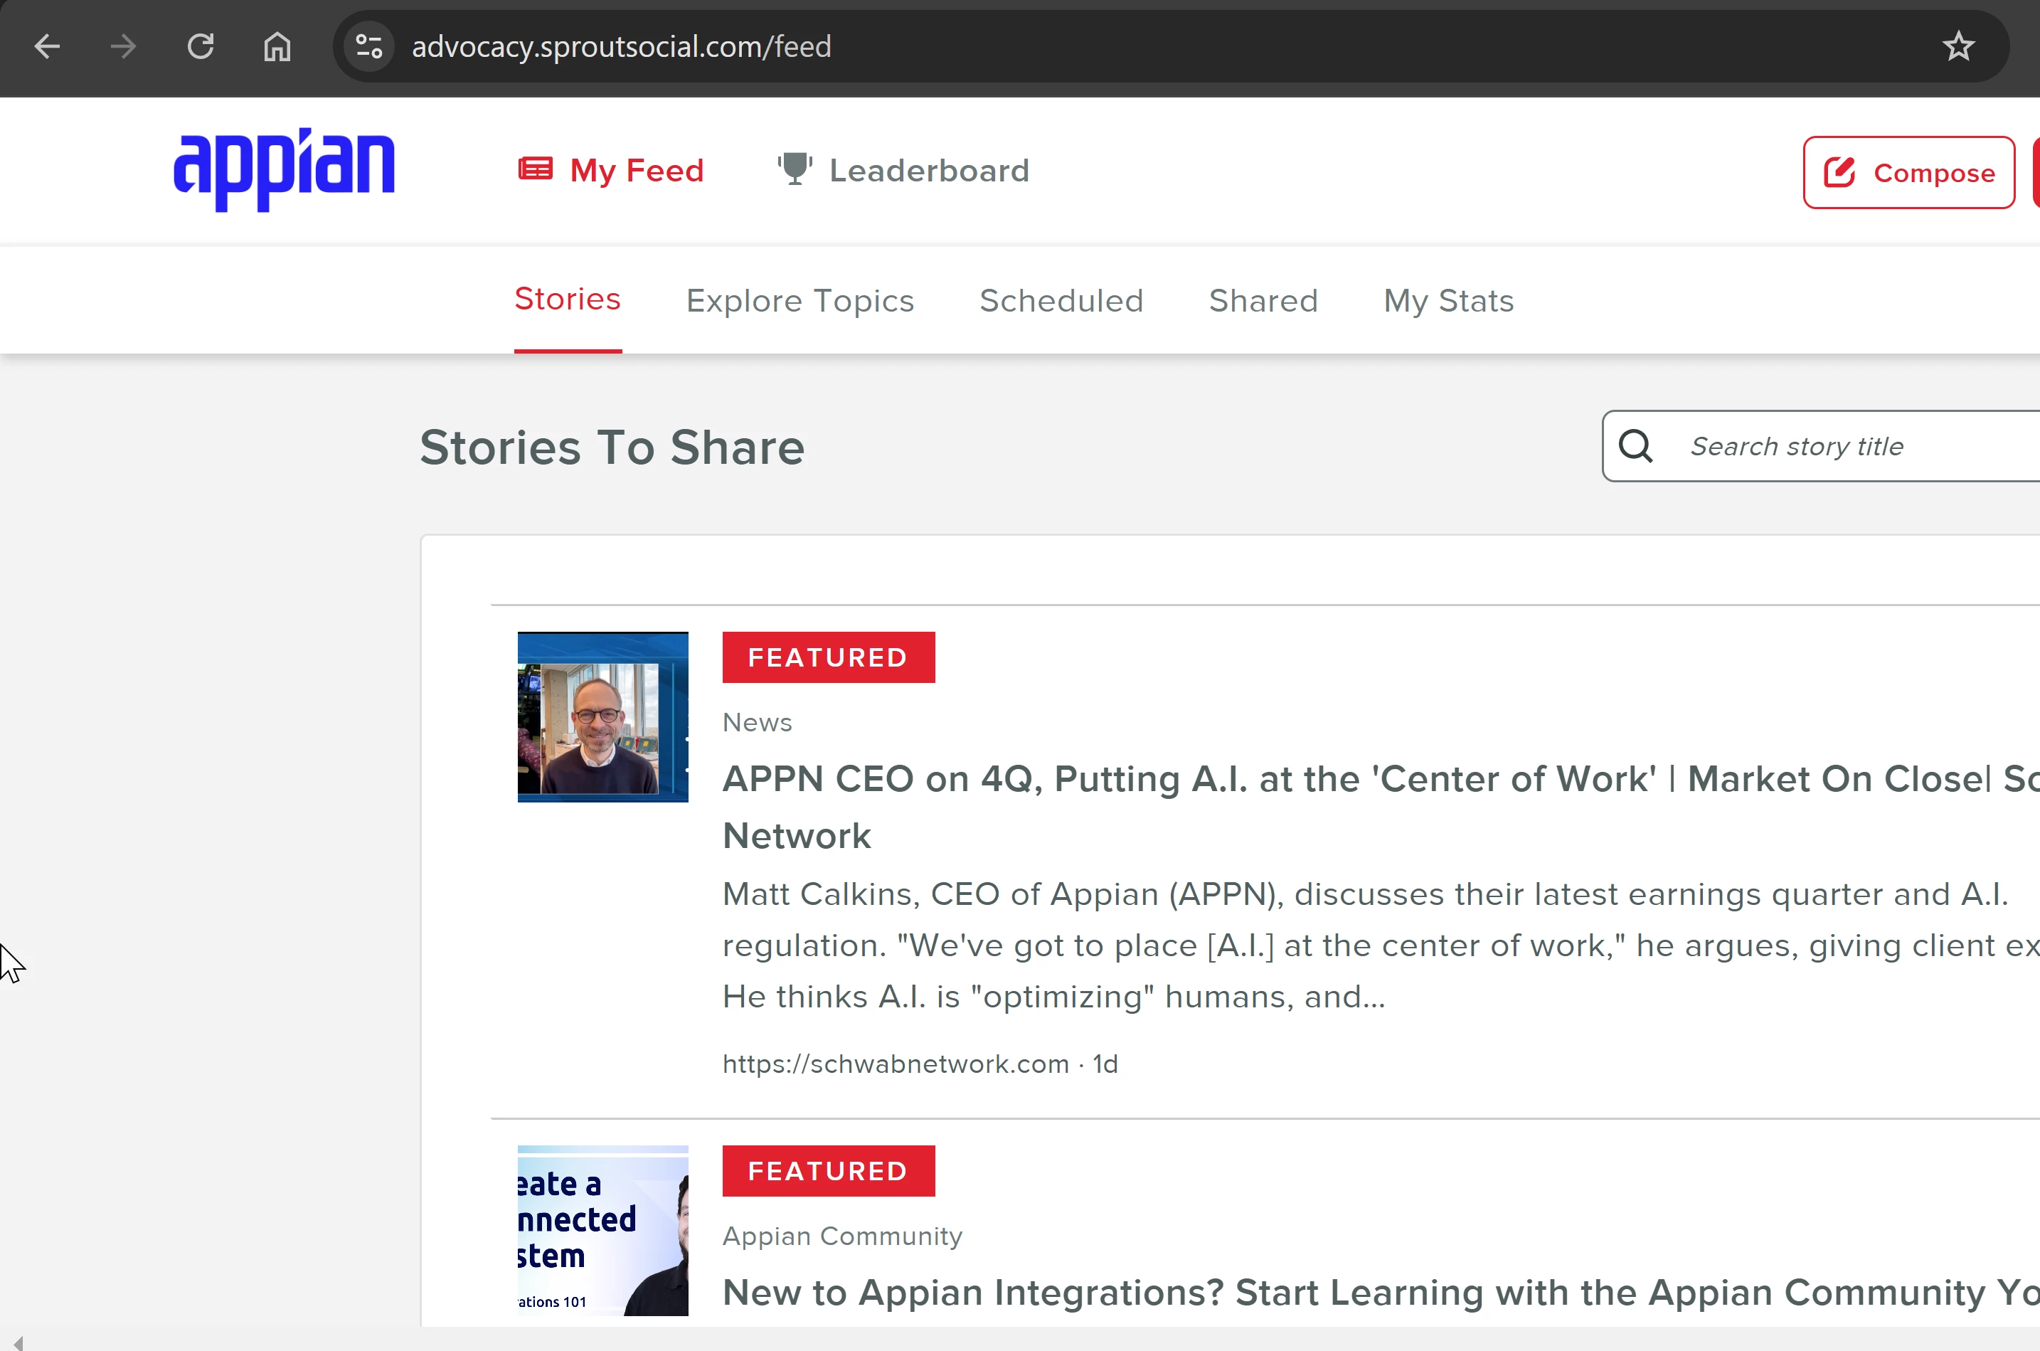Image resolution: width=2040 pixels, height=1351 pixels.
Task: Click the Compose pencil icon
Action: pyautogui.click(x=1839, y=172)
